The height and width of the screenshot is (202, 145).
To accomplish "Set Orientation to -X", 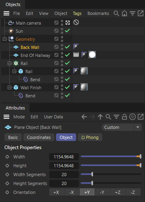I will 72,192.
